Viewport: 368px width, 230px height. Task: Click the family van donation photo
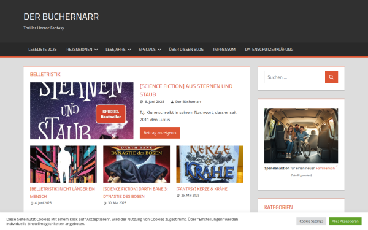301,136
